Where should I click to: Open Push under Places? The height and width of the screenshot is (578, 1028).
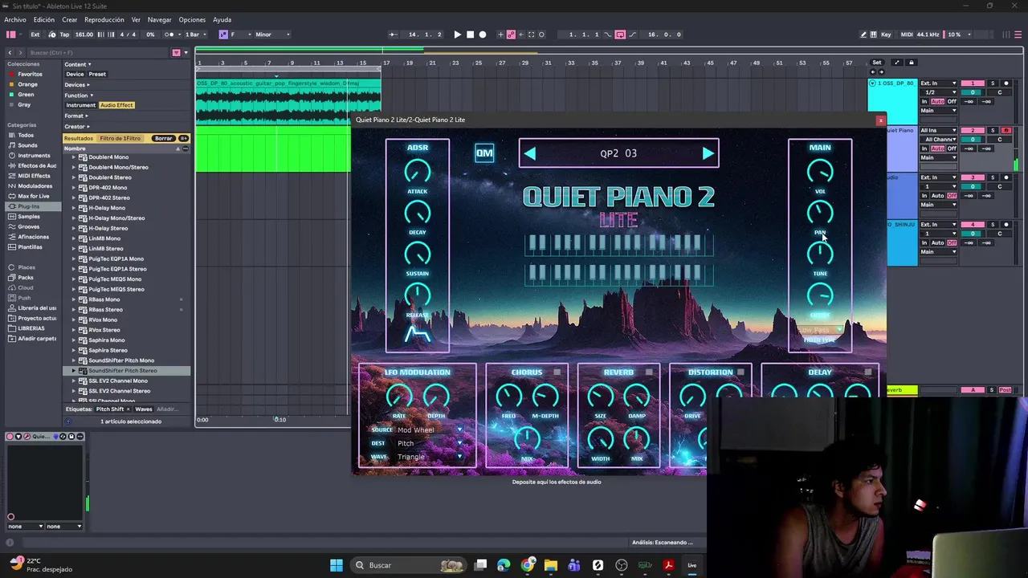pyautogui.click(x=24, y=298)
